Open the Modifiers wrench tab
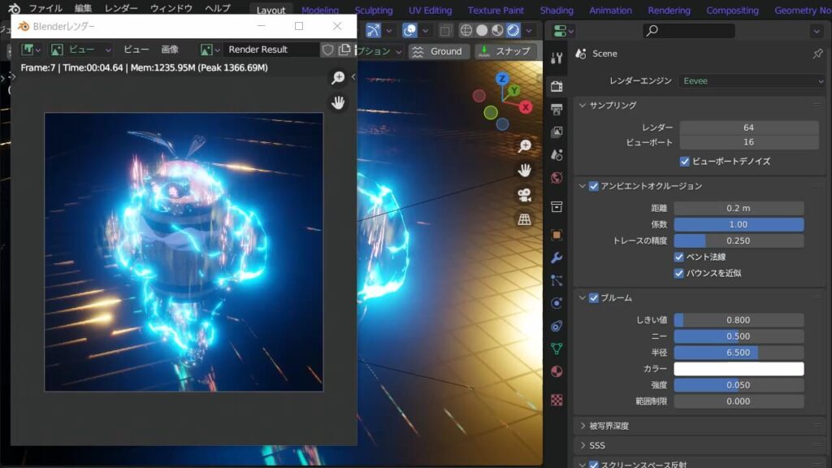This screenshot has height=468, width=832. coord(557,258)
